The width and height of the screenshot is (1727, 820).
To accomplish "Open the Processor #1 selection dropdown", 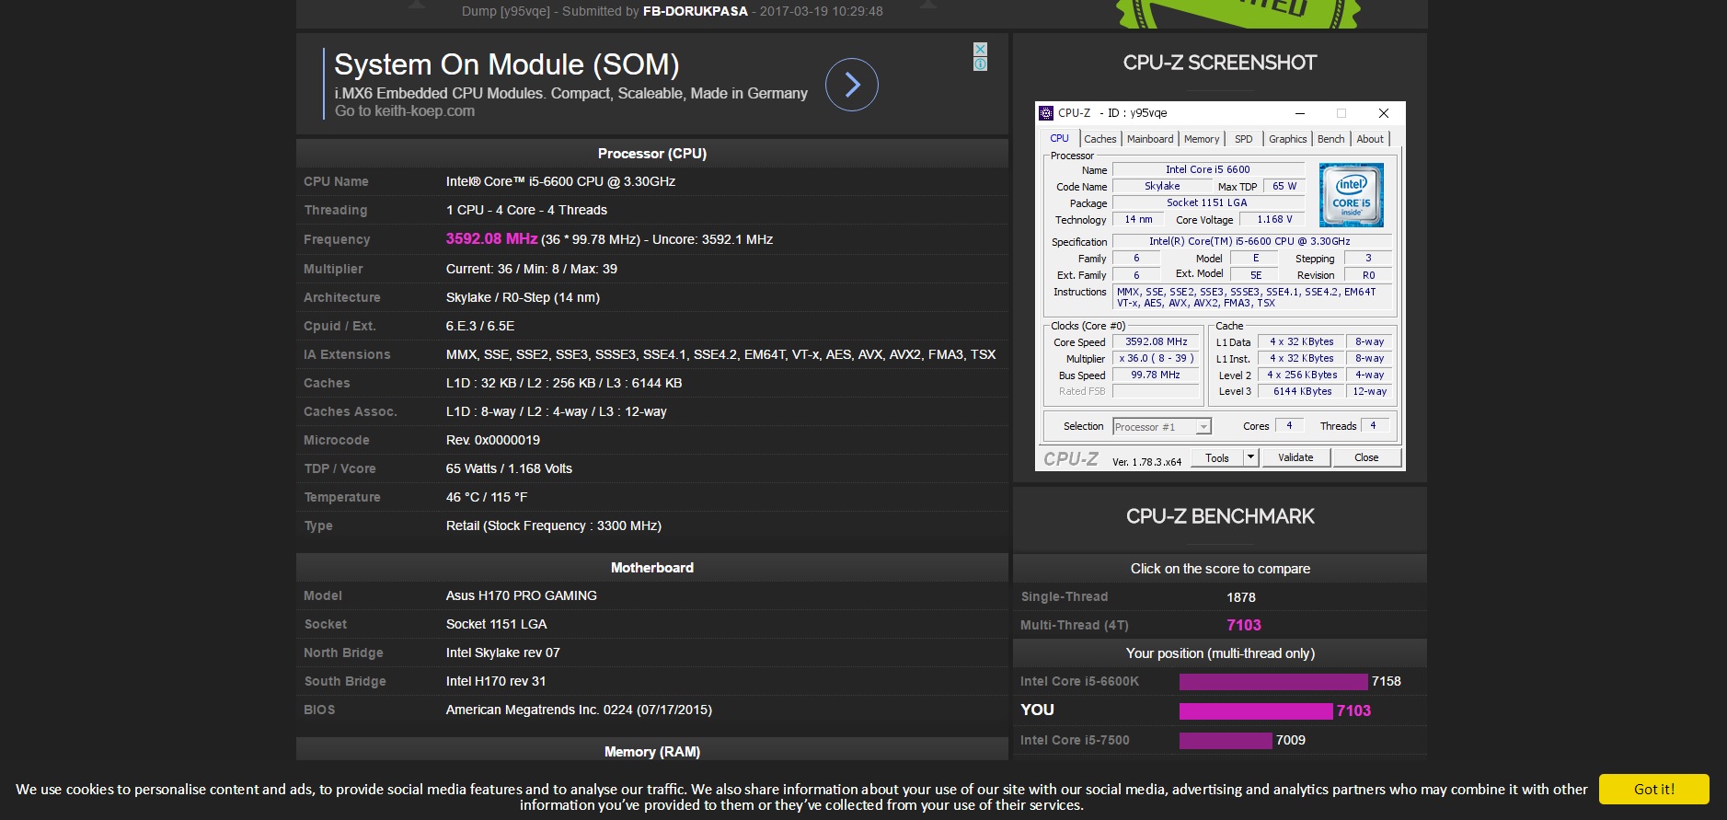I will (x=1162, y=426).
